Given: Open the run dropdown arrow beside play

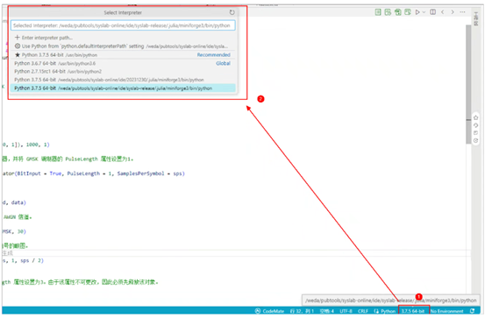Looking at the screenshot, I should pos(424,12).
